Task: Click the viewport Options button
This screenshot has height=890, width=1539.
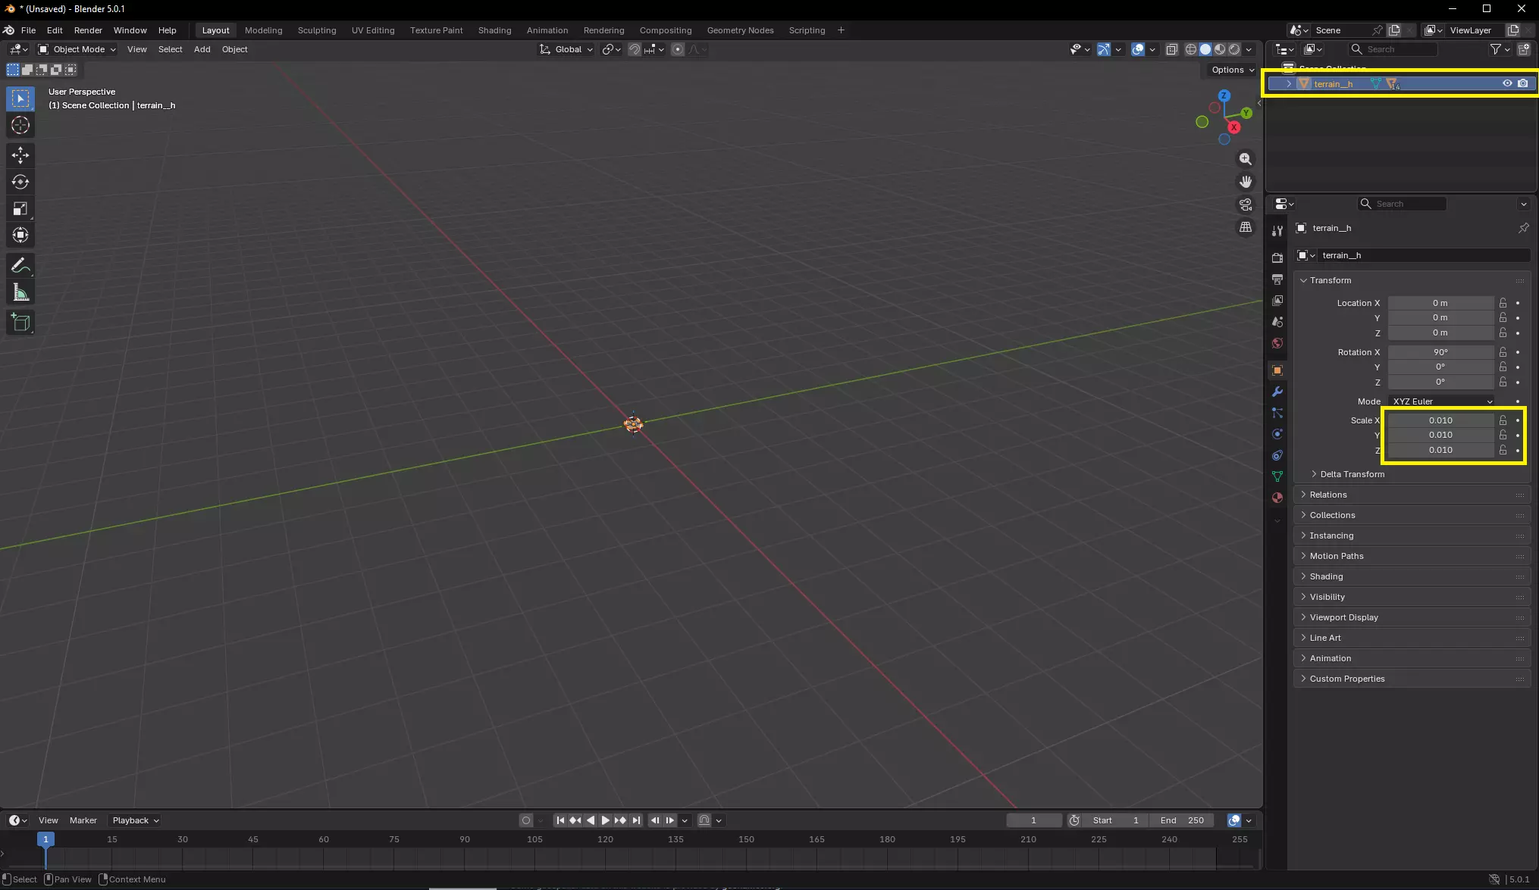Action: click(1232, 70)
